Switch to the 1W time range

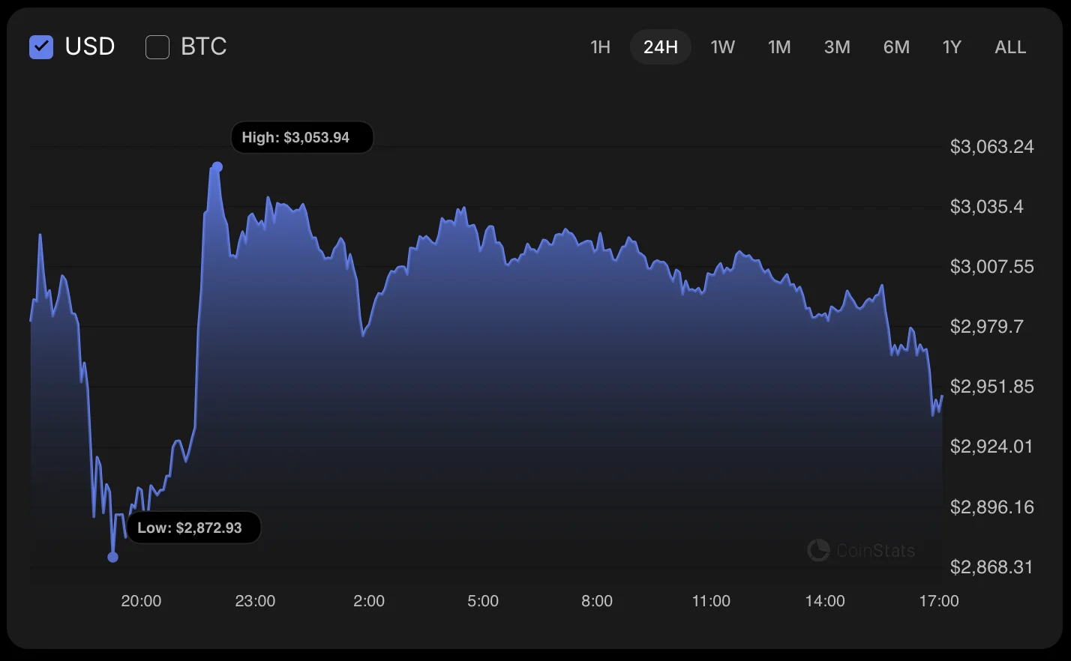click(723, 47)
